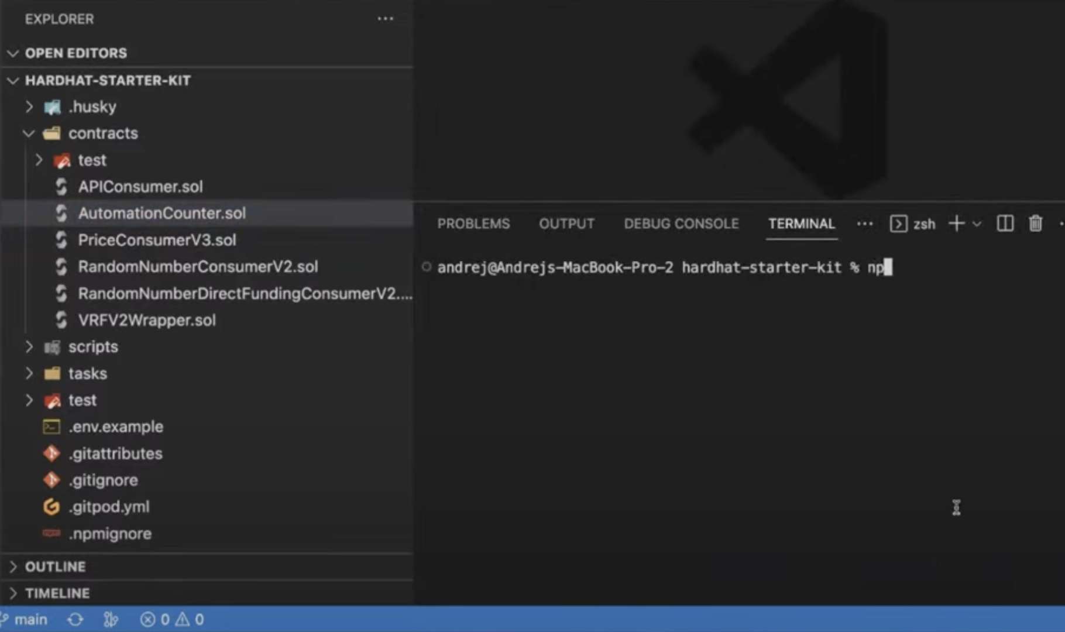Click the scripts folder icon
This screenshot has width=1065, height=632.
click(x=52, y=347)
